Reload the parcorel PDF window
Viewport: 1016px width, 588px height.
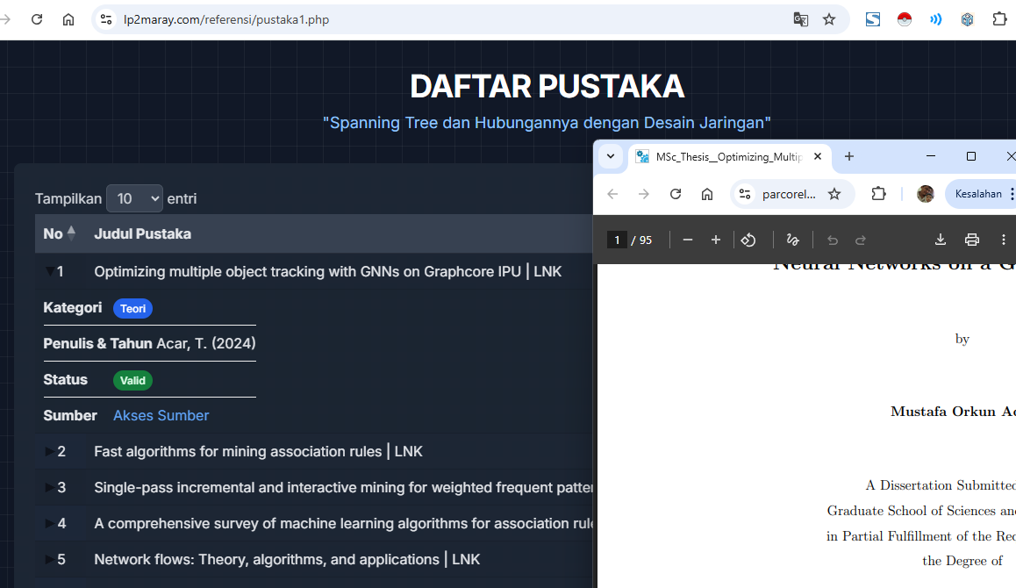click(676, 194)
